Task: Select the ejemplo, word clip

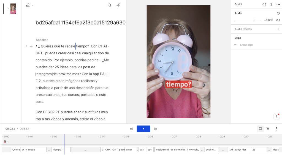Action: click(194, 150)
